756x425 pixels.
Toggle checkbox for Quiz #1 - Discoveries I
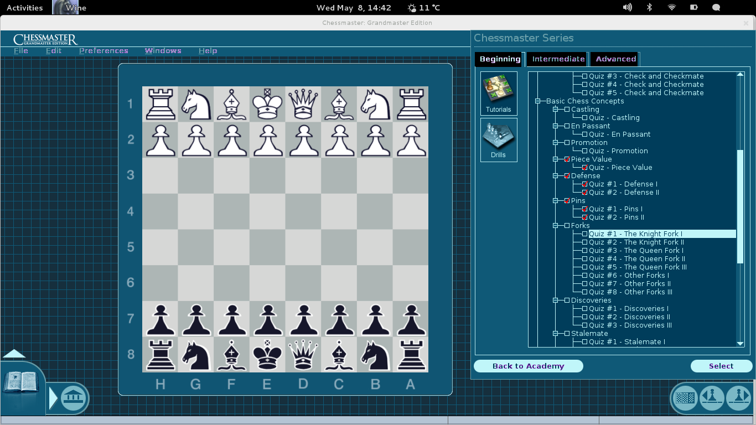click(x=584, y=309)
